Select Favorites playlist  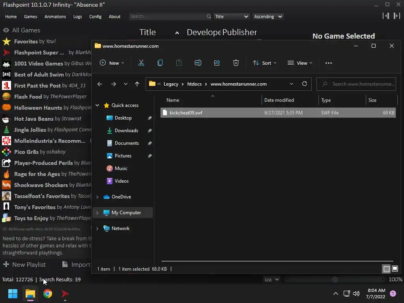click(47, 41)
